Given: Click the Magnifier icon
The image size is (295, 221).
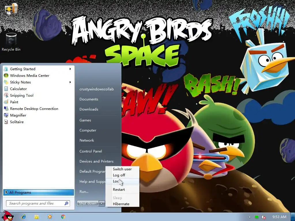Looking at the screenshot, I should click(x=6, y=115).
